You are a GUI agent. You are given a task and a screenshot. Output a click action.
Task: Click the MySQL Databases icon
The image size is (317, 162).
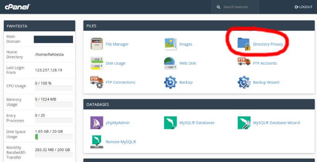tap(170, 123)
